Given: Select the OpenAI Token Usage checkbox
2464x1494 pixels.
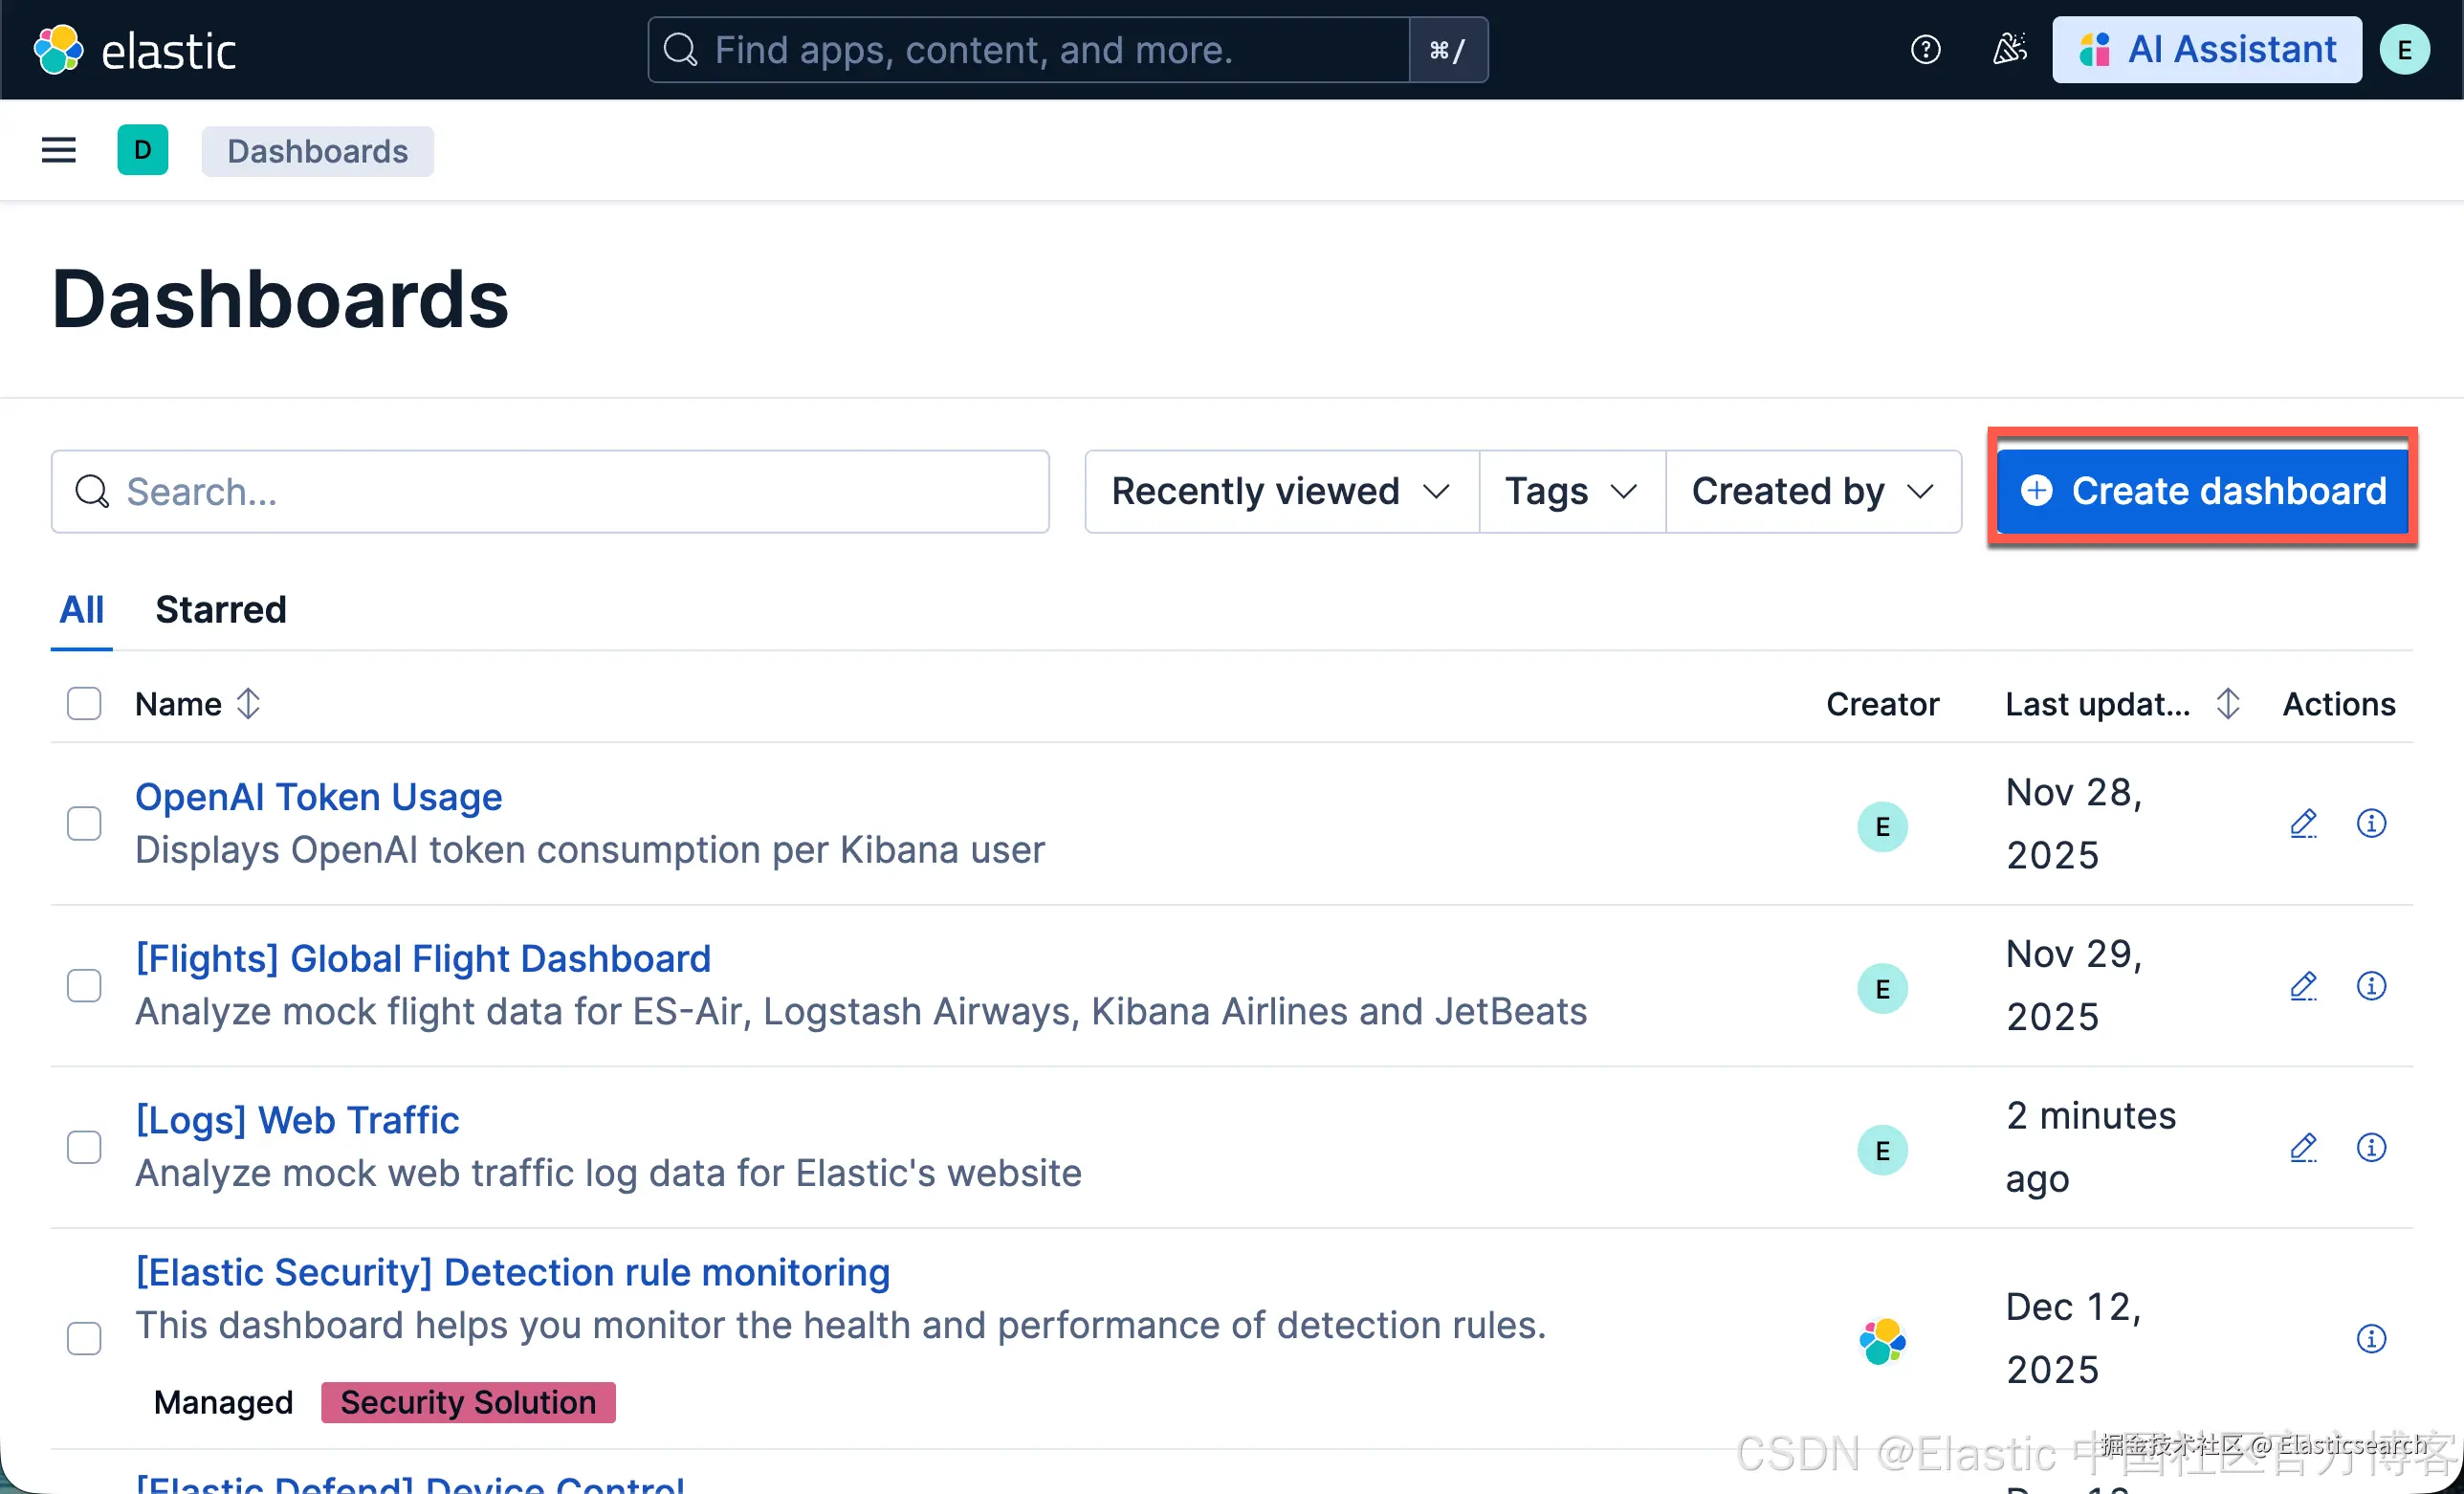Looking at the screenshot, I should (84, 824).
